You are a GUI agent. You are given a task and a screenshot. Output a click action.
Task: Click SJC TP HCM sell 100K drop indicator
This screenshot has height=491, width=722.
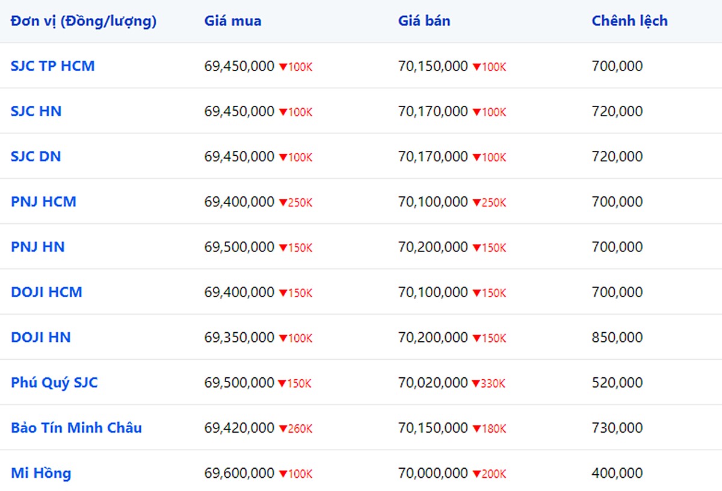(x=489, y=67)
